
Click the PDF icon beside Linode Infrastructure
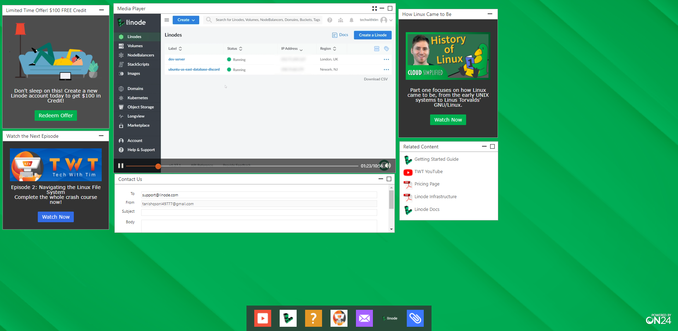[x=408, y=197]
